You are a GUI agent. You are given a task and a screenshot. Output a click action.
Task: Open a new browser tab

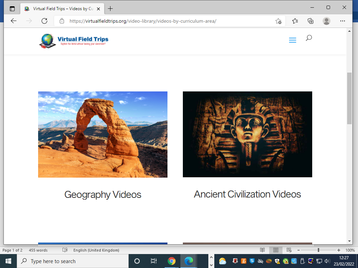tap(110, 8)
